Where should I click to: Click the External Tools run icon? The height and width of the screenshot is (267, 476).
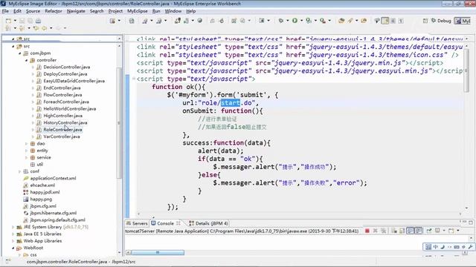pos(322,21)
